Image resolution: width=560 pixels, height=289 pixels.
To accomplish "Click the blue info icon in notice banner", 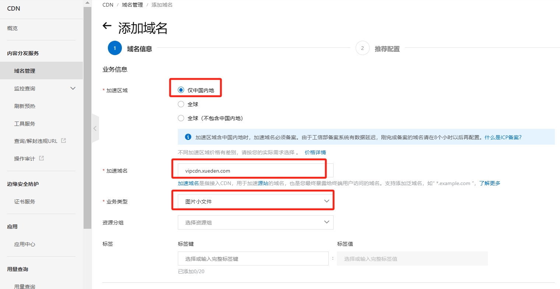I will [x=188, y=137].
